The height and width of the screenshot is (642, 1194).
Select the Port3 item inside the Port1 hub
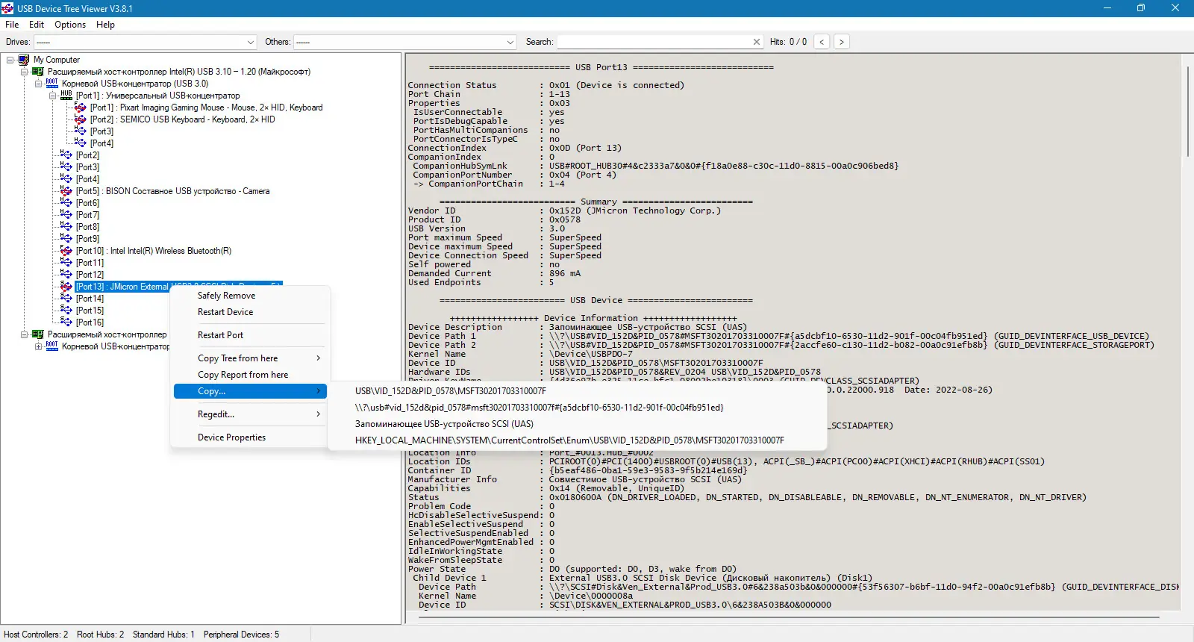click(101, 131)
